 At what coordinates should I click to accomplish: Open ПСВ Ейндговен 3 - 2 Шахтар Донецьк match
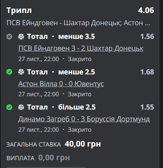(81, 48)
